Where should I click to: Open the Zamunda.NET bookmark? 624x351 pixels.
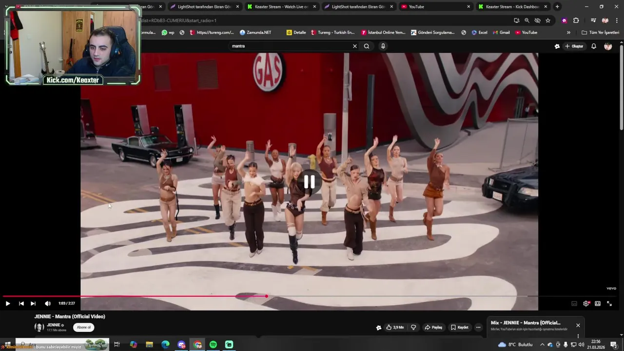pos(255,33)
